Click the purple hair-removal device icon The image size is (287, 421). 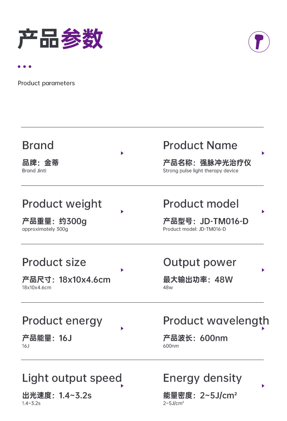[259, 42]
